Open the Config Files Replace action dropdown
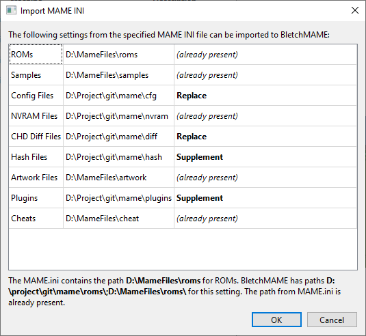366x336 pixels. click(x=265, y=96)
